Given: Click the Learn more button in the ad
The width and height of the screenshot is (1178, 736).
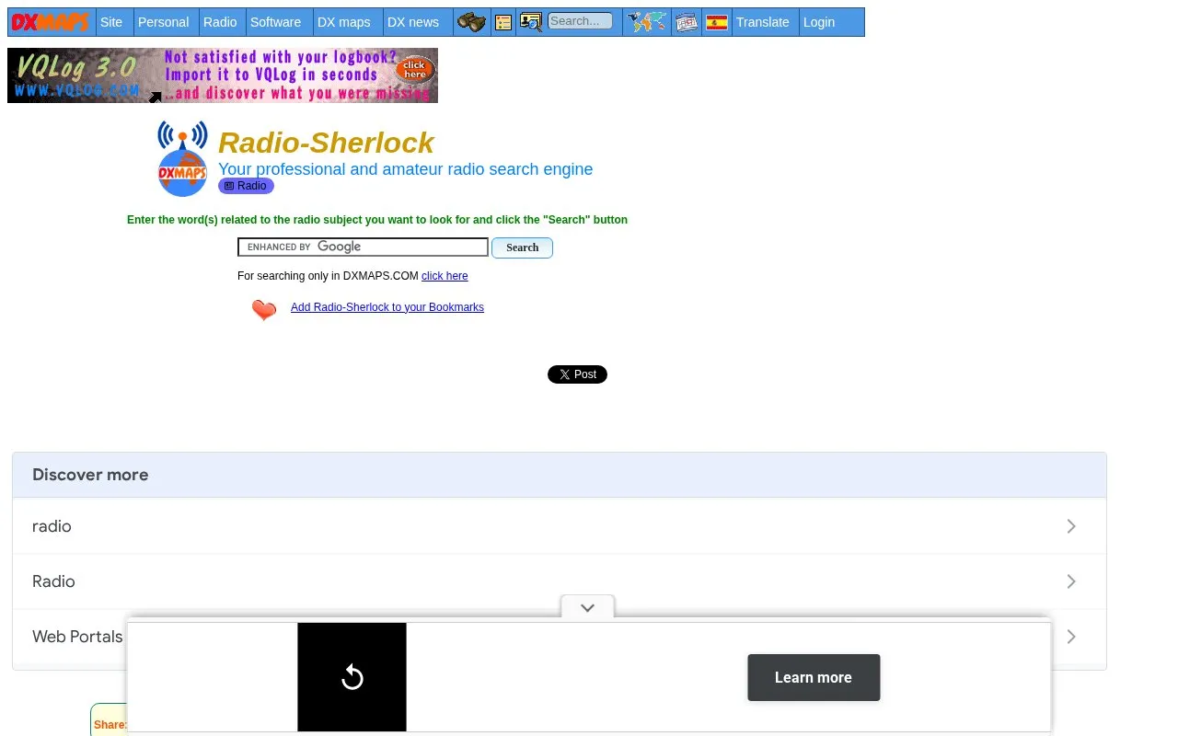Looking at the screenshot, I should click(814, 677).
